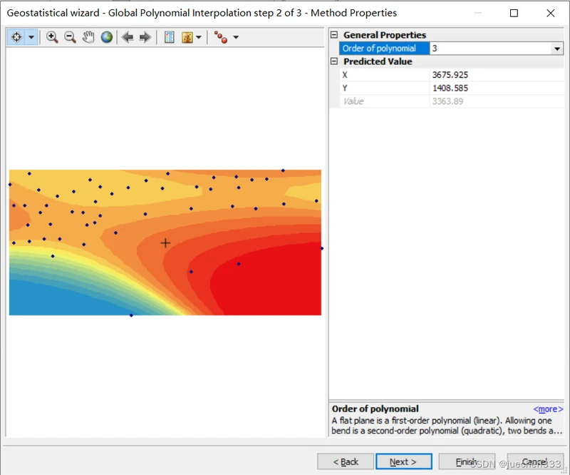The image size is (570, 475).
Task: Select the Value property label
Action: point(353,101)
